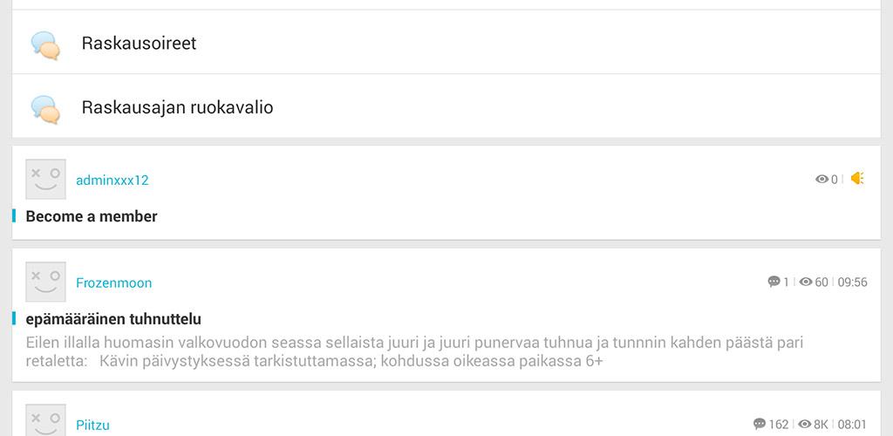Click the Raskausoireet forum chat bubble icon
The image size is (893, 436).
pyautogui.click(x=45, y=44)
